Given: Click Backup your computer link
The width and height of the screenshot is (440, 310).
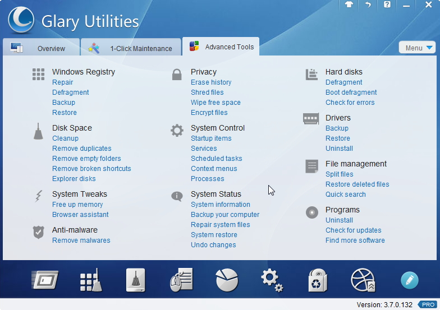Looking at the screenshot, I should click(225, 215).
